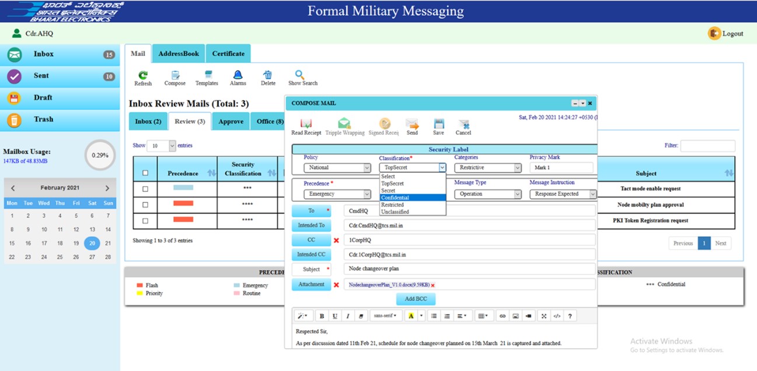Tick checkbox for Tact mode enable request

145,189
